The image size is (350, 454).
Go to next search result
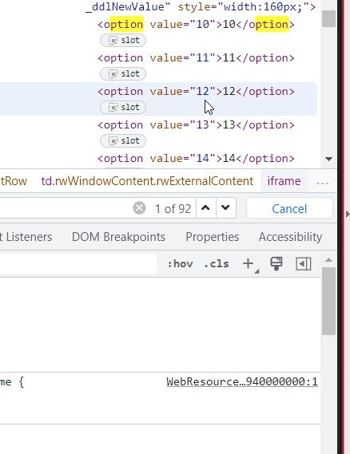(225, 208)
